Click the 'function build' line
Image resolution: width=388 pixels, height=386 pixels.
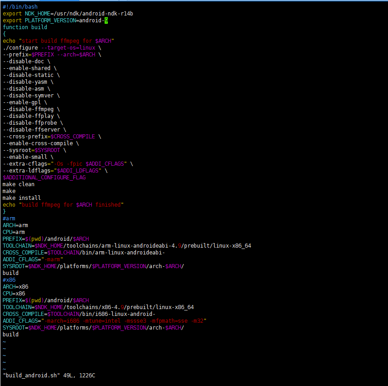pos(25,27)
